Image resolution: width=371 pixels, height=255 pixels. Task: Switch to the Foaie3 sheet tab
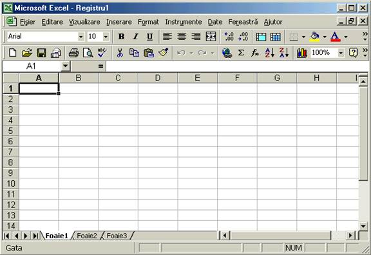117,236
